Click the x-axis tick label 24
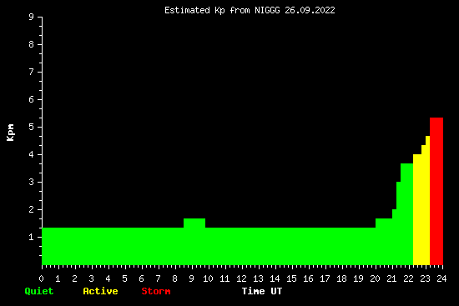 [x=441, y=278]
